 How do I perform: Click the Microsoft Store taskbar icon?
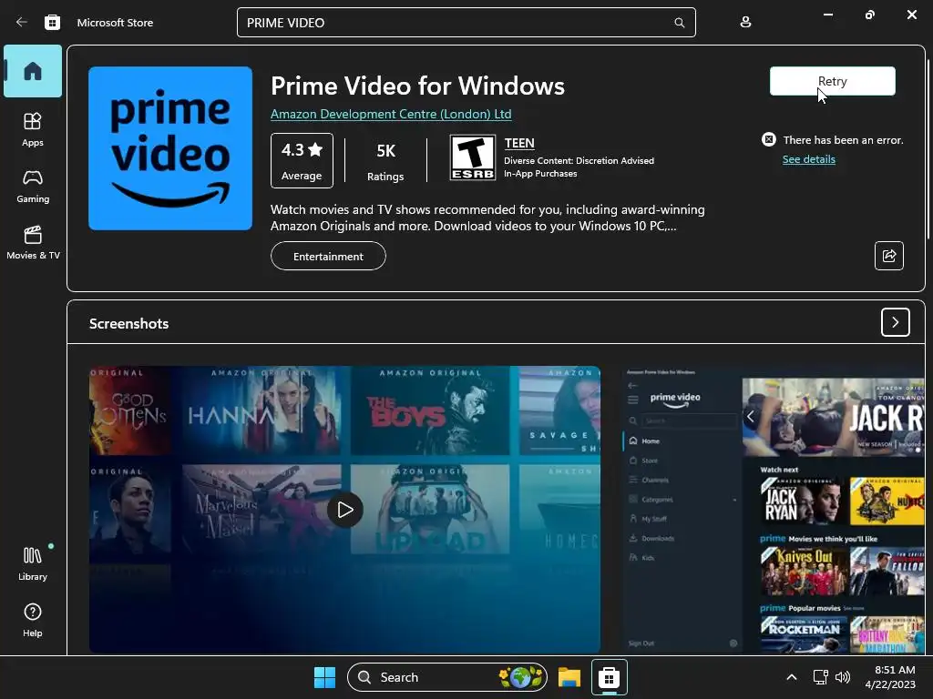pyautogui.click(x=609, y=677)
